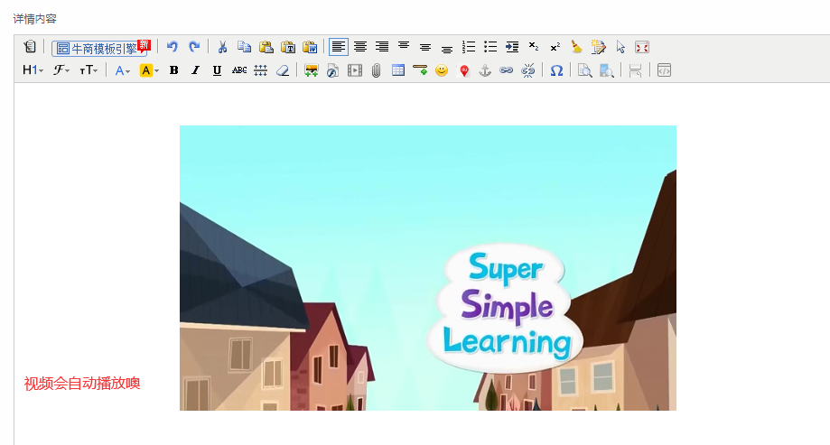Open the font family dropdown
830x445 pixels.
point(61,70)
